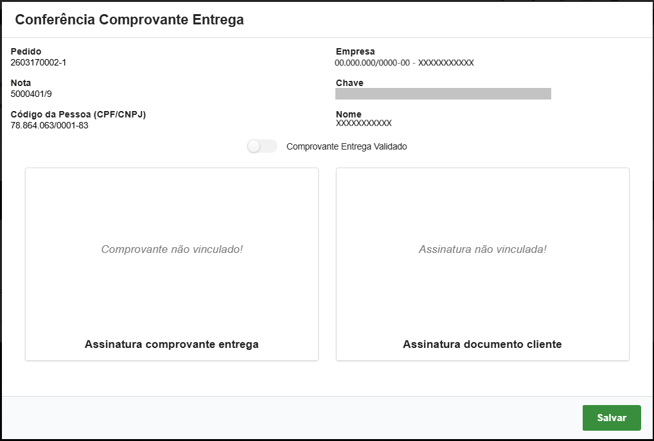Click the Empresa field value
This screenshot has width=654, height=441.
pyautogui.click(x=404, y=62)
